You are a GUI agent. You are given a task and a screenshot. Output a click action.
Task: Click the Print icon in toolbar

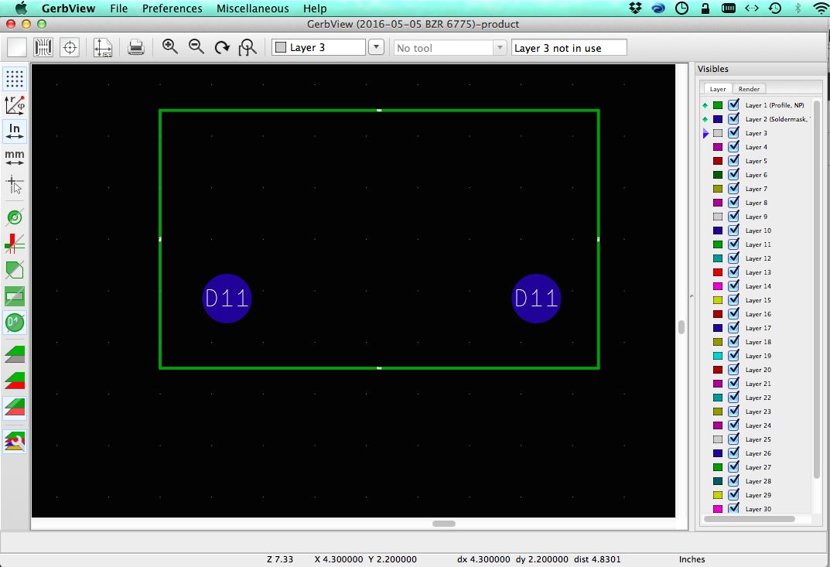click(x=136, y=47)
